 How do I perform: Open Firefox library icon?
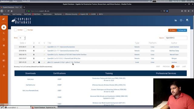[x=182, y=11]
